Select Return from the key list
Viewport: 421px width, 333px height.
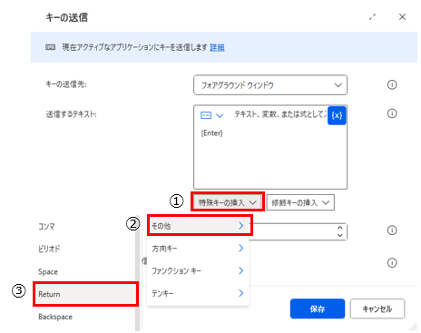tap(84, 294)
